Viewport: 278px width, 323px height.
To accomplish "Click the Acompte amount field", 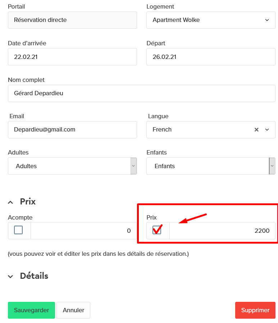I will pos(84,231).
